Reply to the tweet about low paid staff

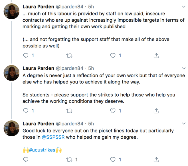(26, 56)
